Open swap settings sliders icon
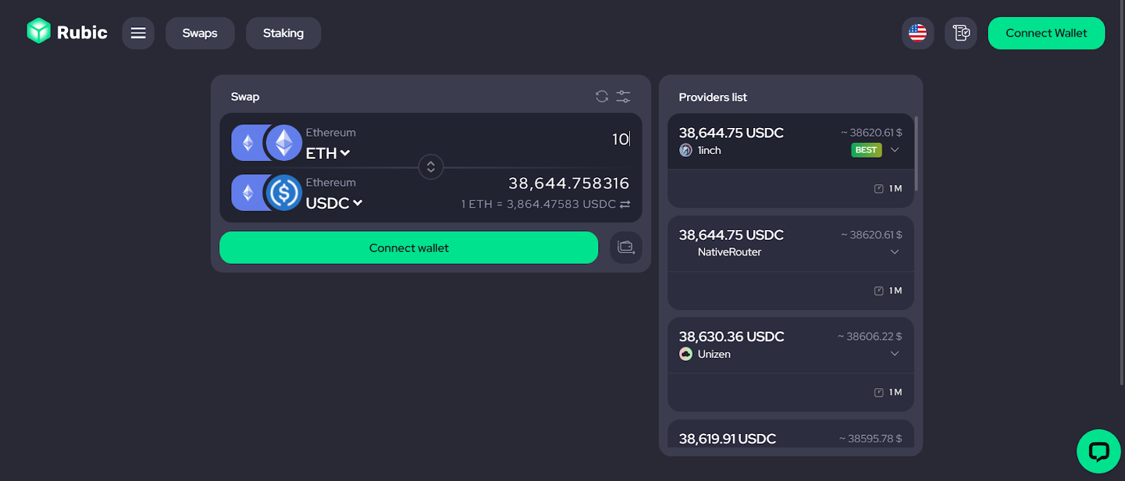1125x481 pixels. tap(624, 96)
